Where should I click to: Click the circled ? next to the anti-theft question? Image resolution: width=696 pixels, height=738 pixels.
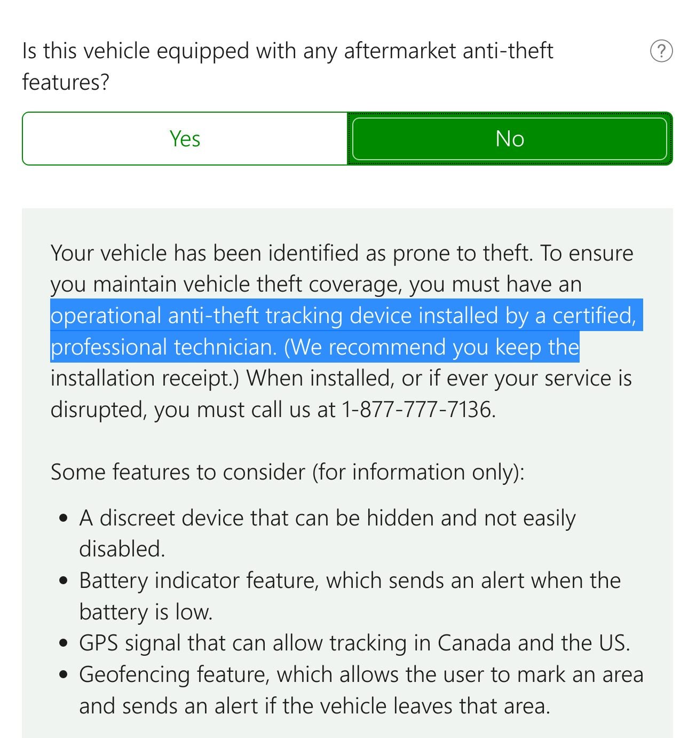pyautogui.click(x=661, y=51)
